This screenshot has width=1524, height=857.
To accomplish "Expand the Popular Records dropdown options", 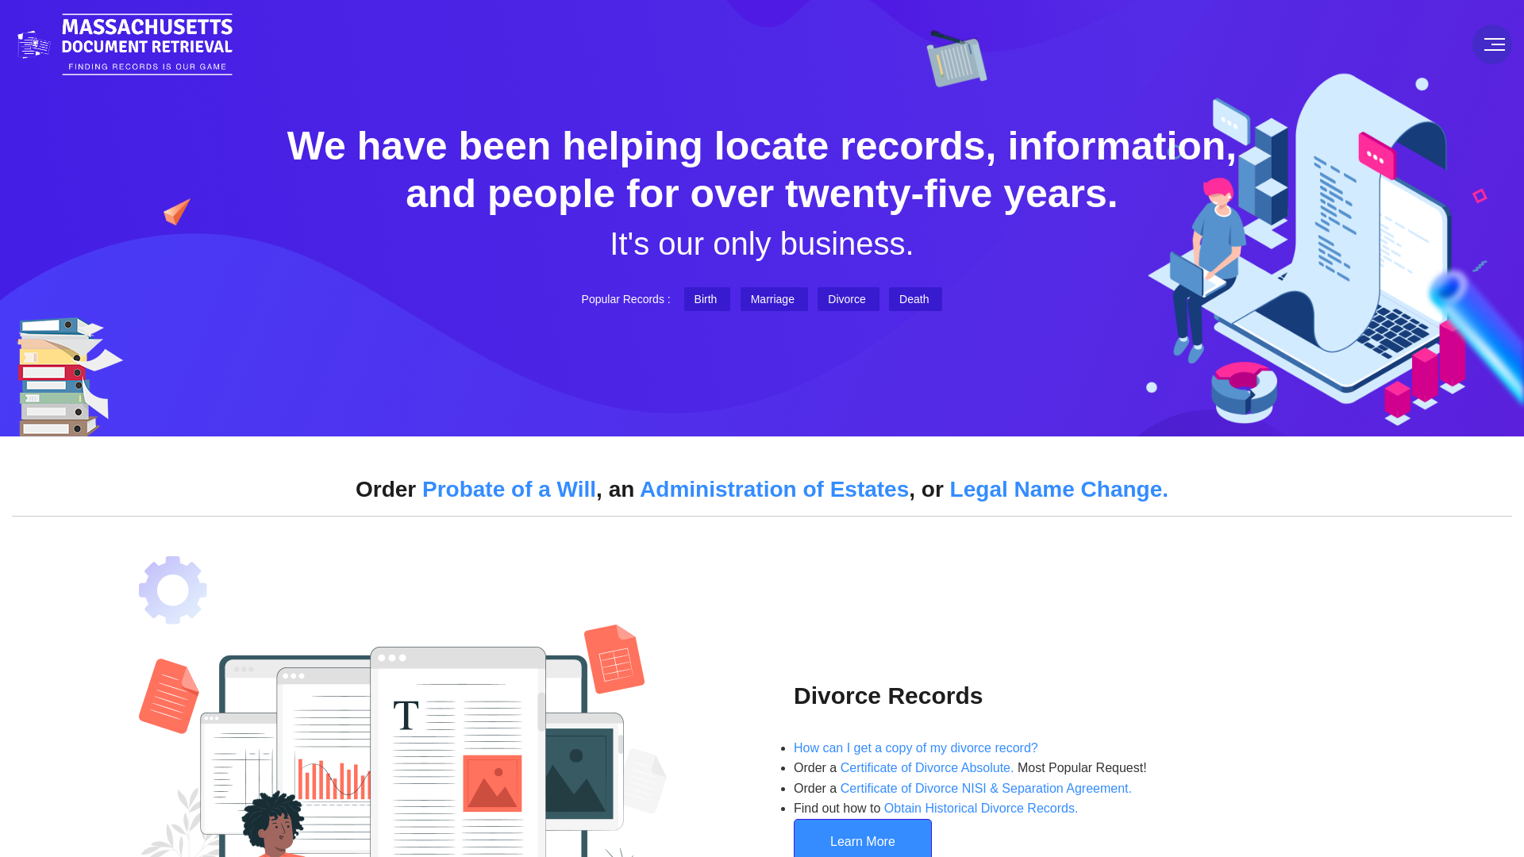I will tap(625, 298).
